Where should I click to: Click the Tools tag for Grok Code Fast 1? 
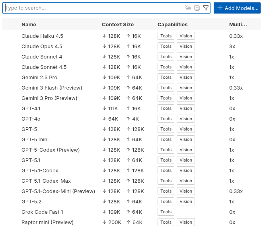pos(166,212)
